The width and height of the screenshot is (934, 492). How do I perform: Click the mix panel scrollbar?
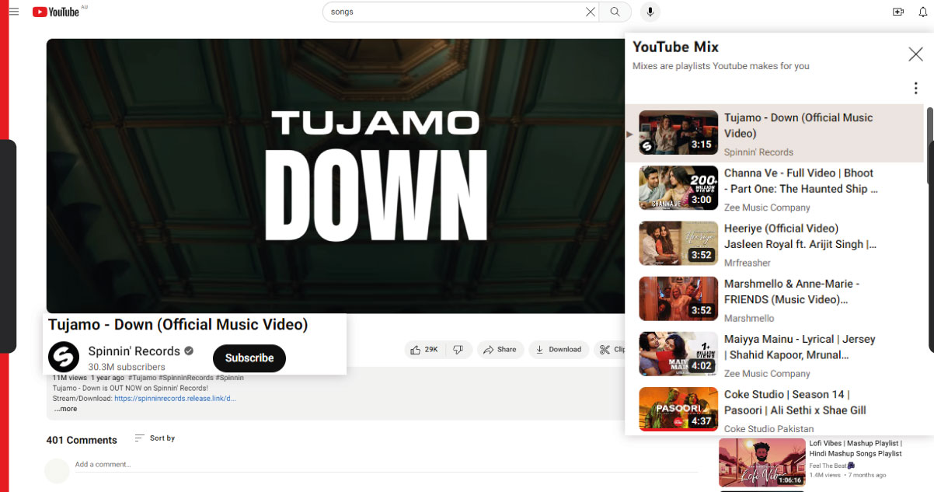tap(929, 145)
